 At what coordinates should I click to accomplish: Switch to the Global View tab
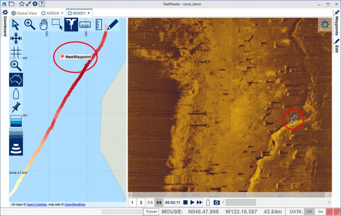click(26, 13)
